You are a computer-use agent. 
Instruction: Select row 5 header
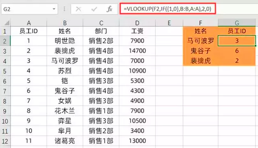point(5,71)
